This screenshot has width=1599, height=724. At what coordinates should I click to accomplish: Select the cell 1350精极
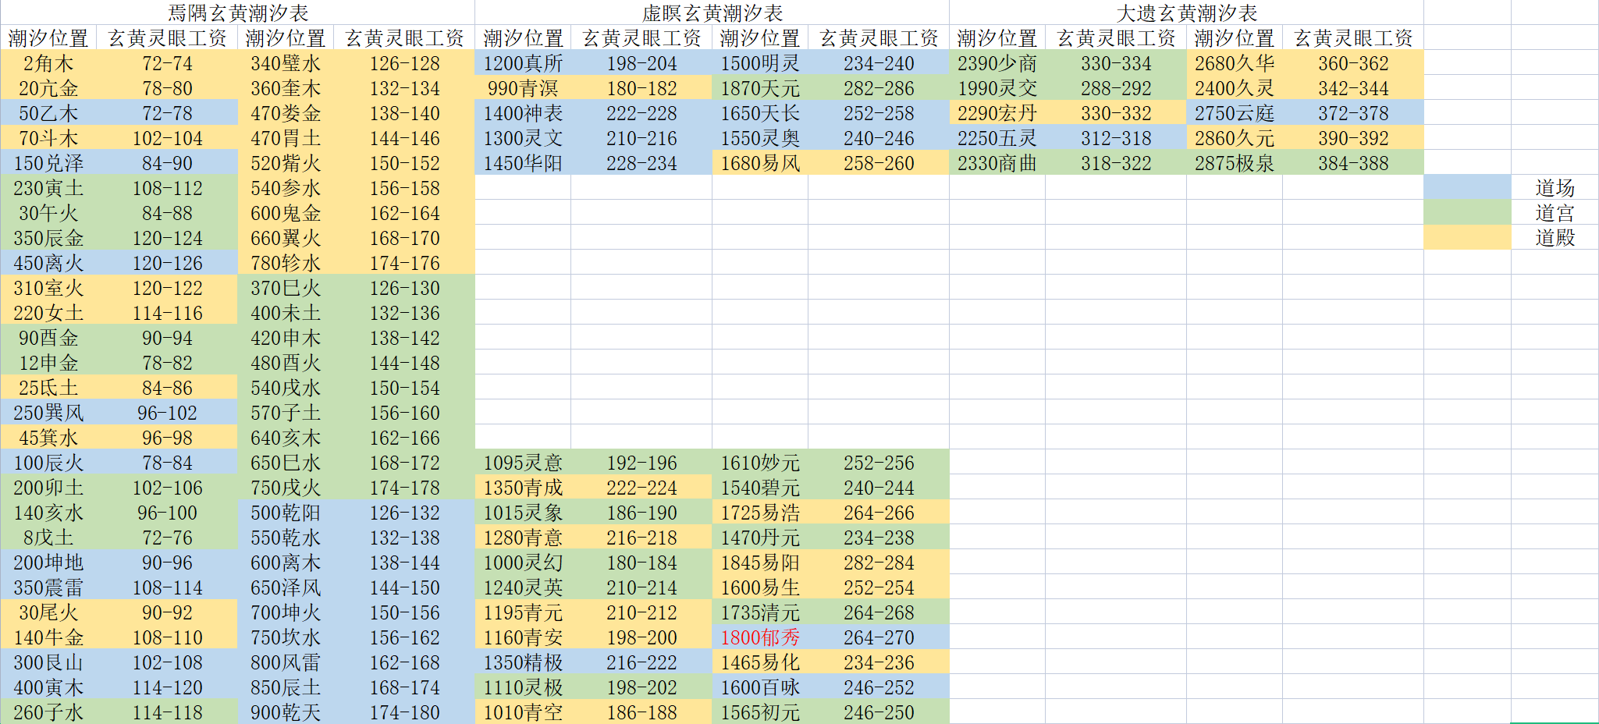coord(523,662)
